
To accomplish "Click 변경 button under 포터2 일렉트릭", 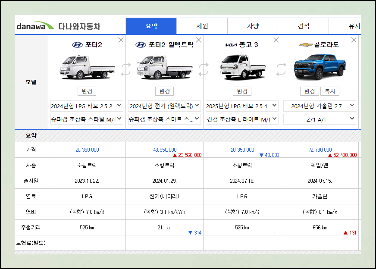I will [165, 91].
